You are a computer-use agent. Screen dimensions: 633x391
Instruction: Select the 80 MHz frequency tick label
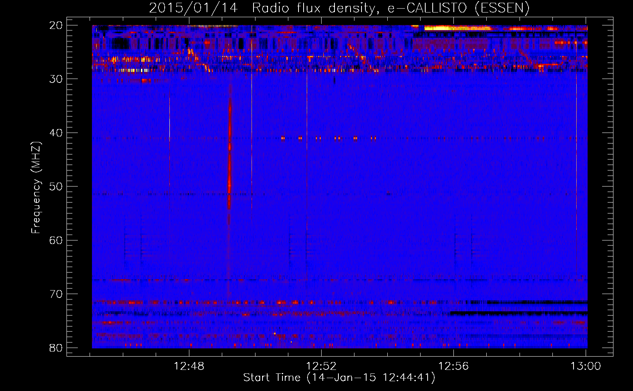tap(56, 348)
